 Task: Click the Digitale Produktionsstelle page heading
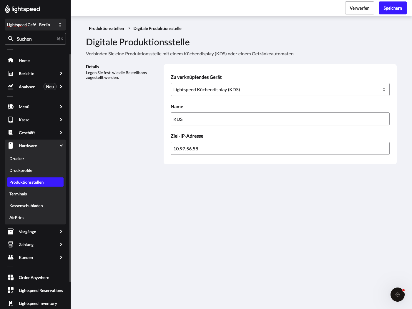pos(138,42)
